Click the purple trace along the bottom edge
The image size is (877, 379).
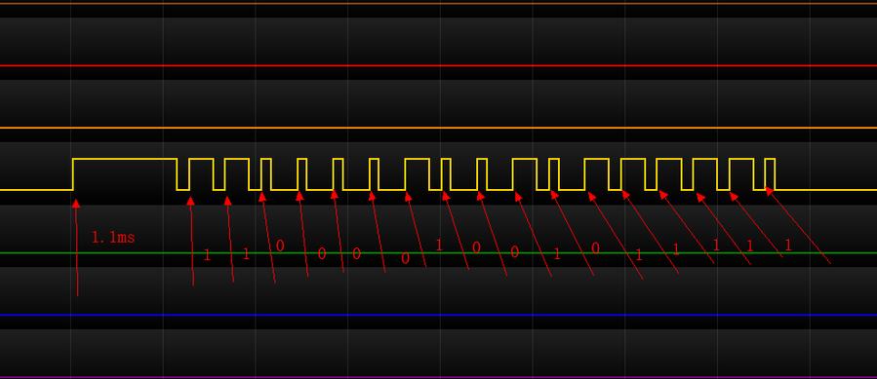coord(439,377)
